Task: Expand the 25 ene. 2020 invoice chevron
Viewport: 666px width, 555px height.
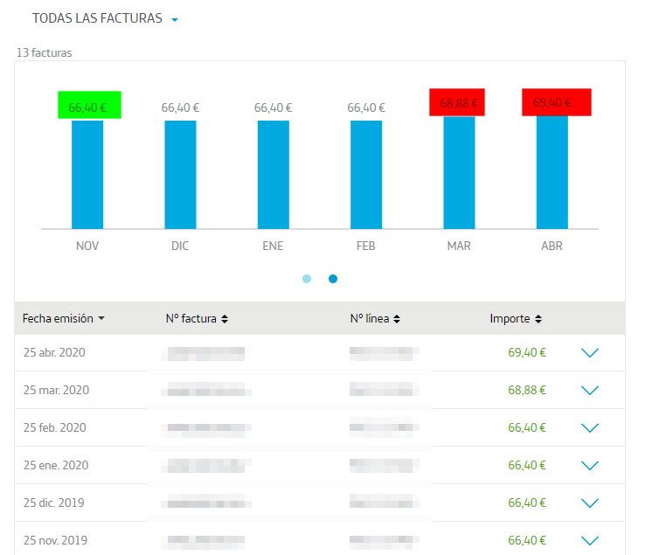Action: (x=590, y=466)
